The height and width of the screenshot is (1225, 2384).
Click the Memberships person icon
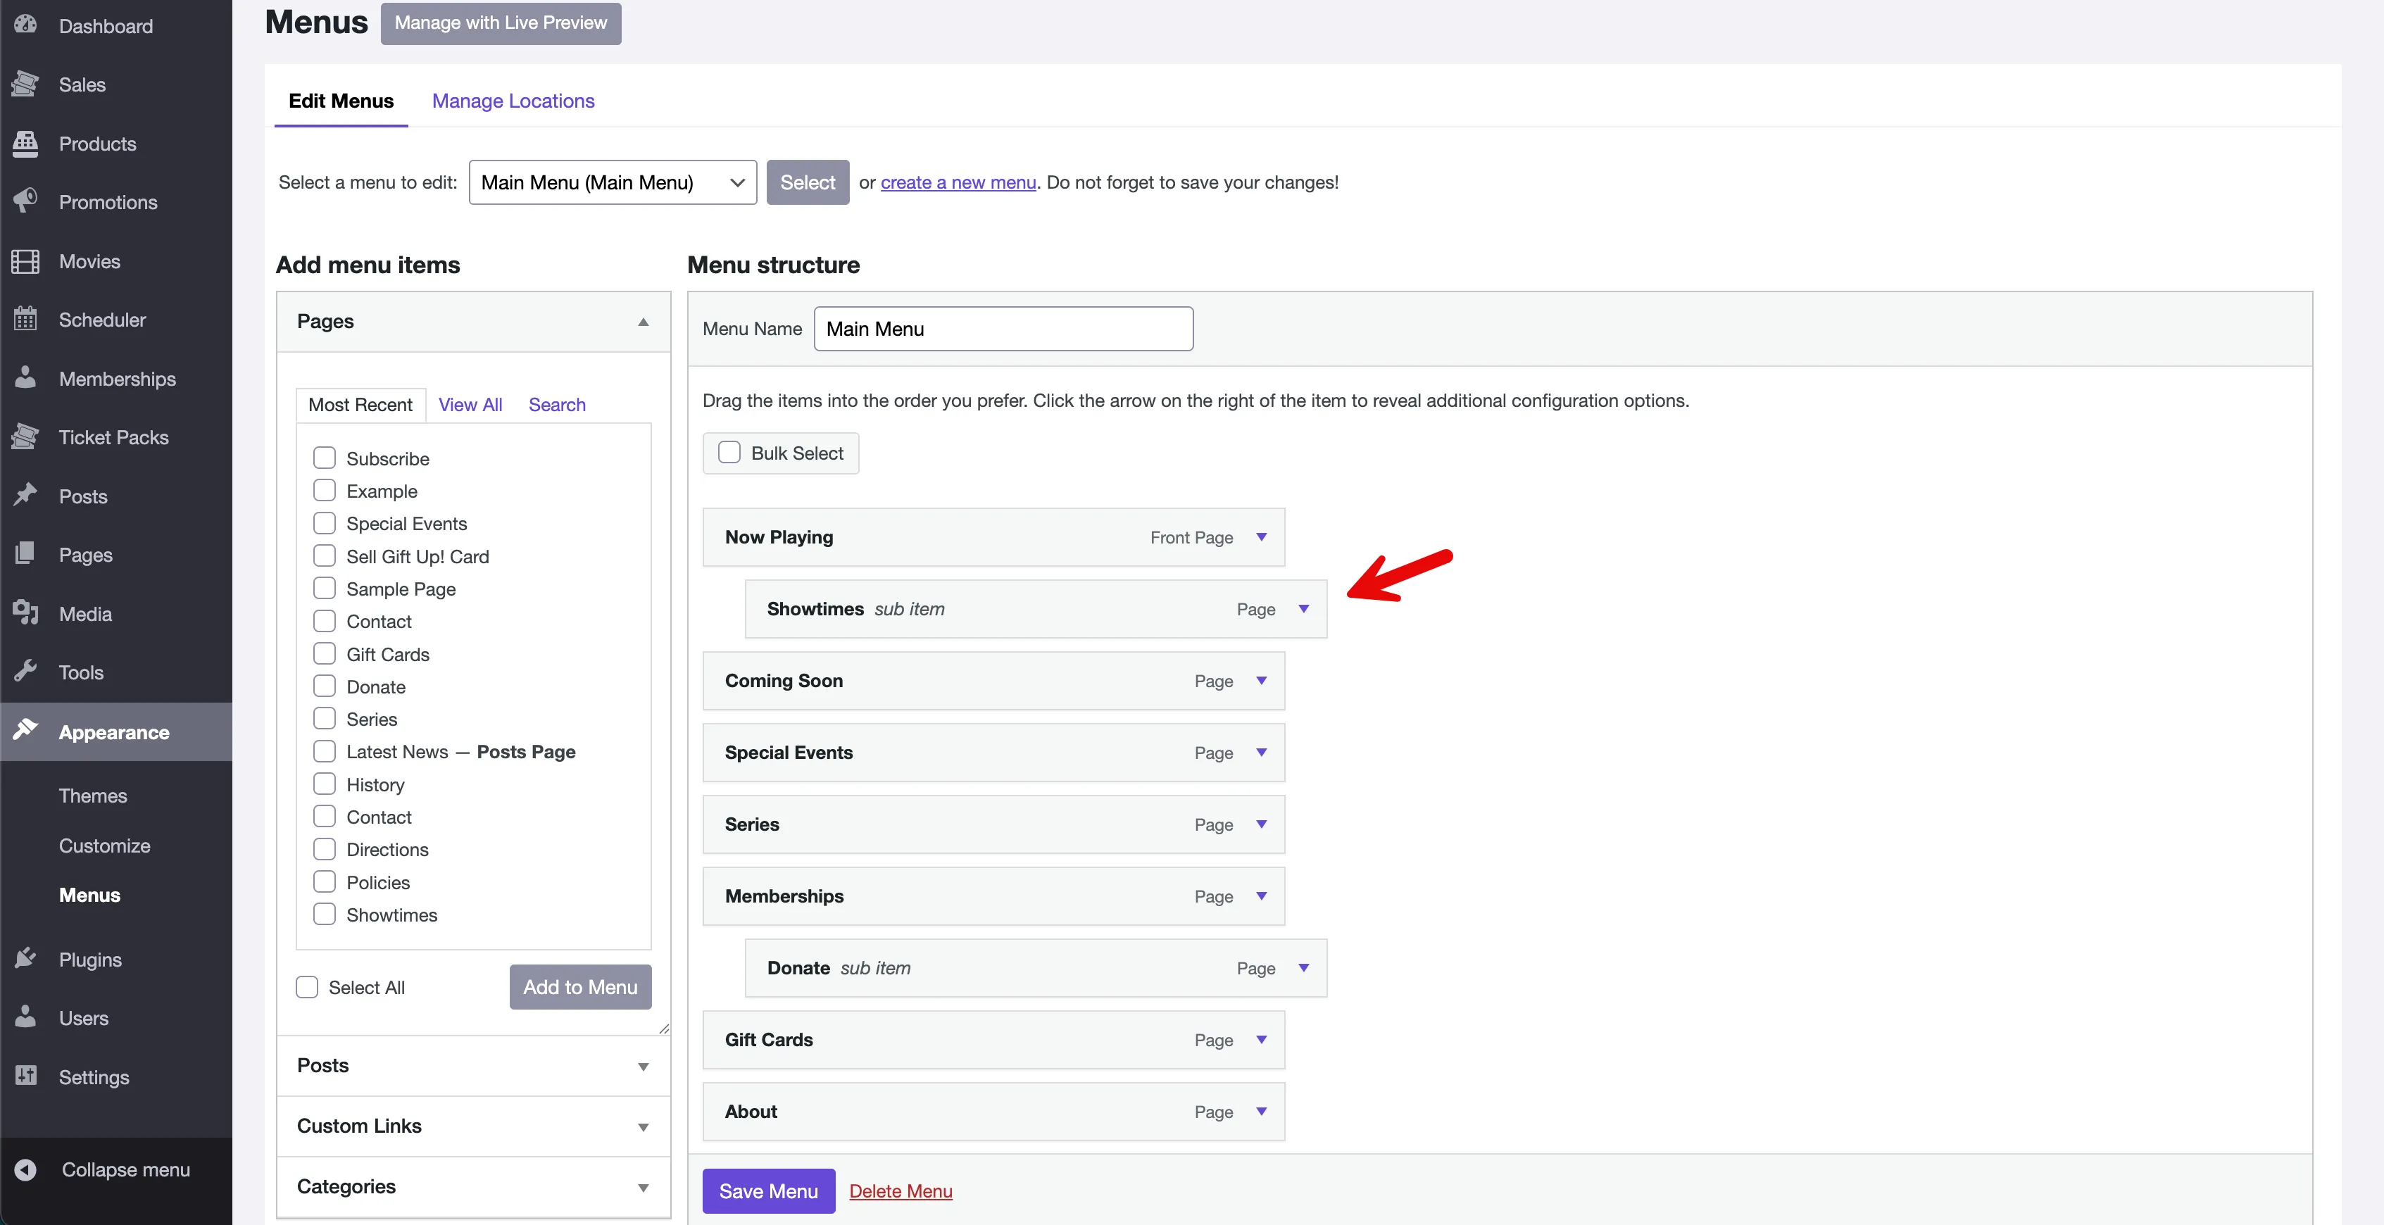(x=25, y=379)
